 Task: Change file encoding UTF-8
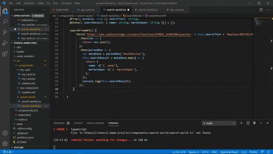click(x=205, y=152)
